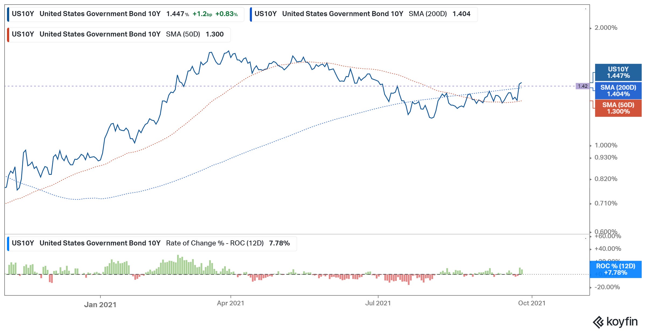Click the US10Y SMA (50D) legend label
This screenshot has width=646, height=333.
click(x=119, y=34)
